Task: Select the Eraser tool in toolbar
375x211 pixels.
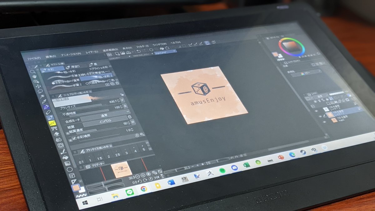Action: tap(57, 134)
